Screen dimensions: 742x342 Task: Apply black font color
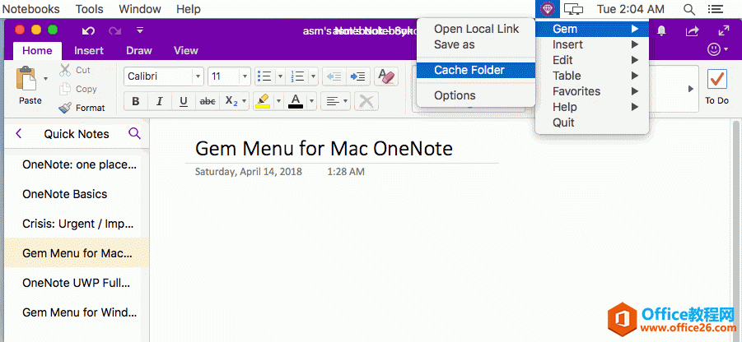click(296, 101)
